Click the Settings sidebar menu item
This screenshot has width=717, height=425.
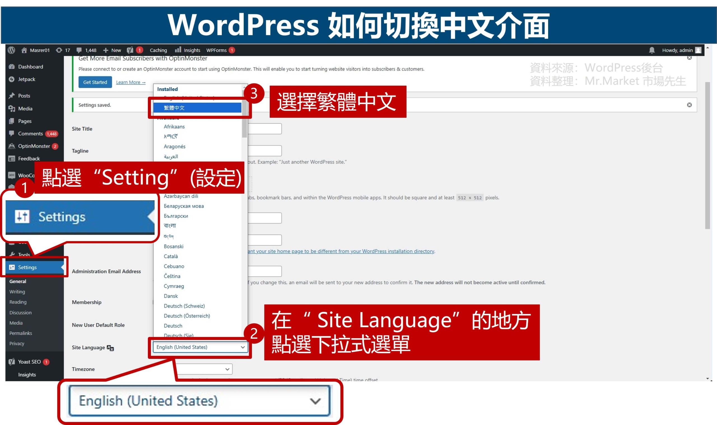(34, 267)
